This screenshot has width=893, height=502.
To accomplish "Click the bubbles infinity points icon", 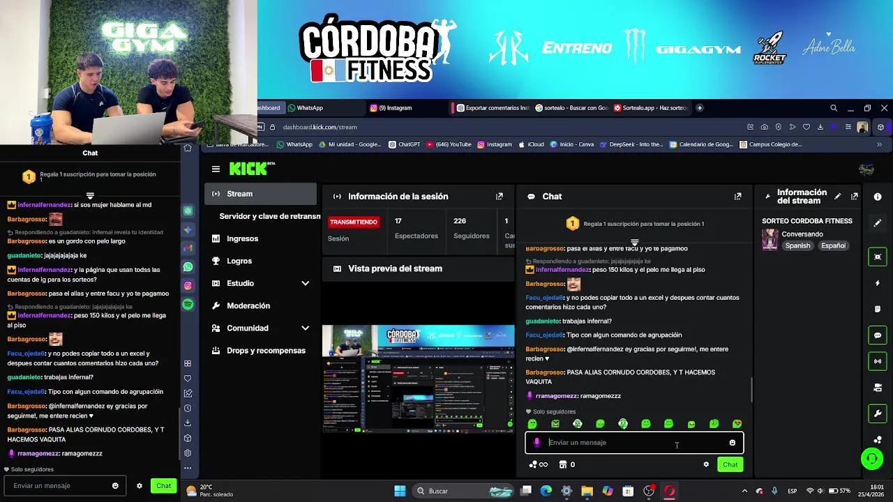I will (x=538, y=464).
